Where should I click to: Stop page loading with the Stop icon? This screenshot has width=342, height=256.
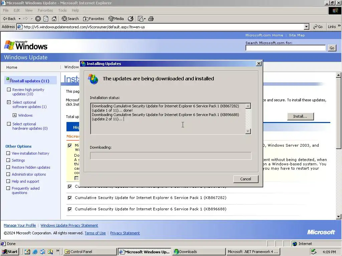tap(38, 19)
